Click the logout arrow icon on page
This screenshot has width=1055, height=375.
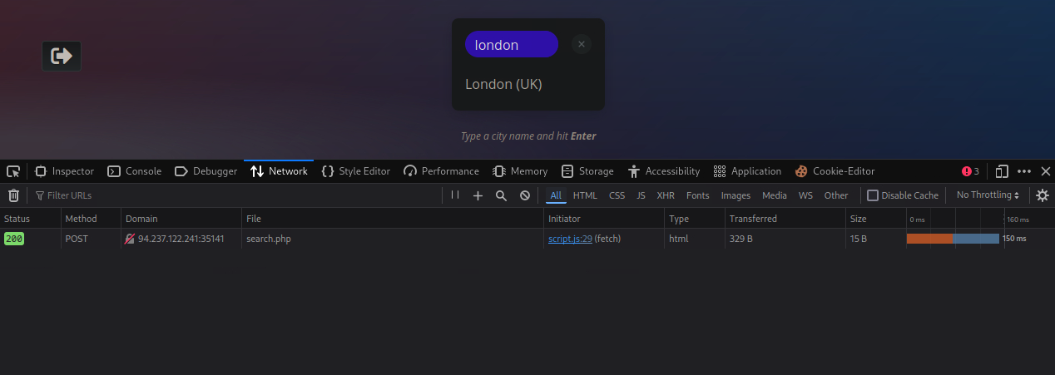point(62,56)
